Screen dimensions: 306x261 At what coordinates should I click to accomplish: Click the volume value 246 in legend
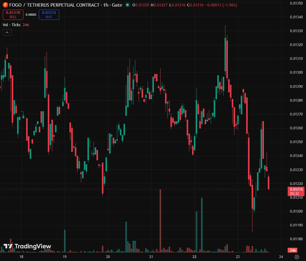tap(26, 25)
